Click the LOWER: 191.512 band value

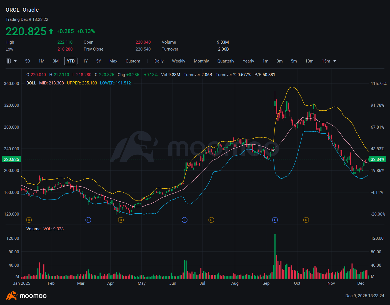(x=115, y=83)
